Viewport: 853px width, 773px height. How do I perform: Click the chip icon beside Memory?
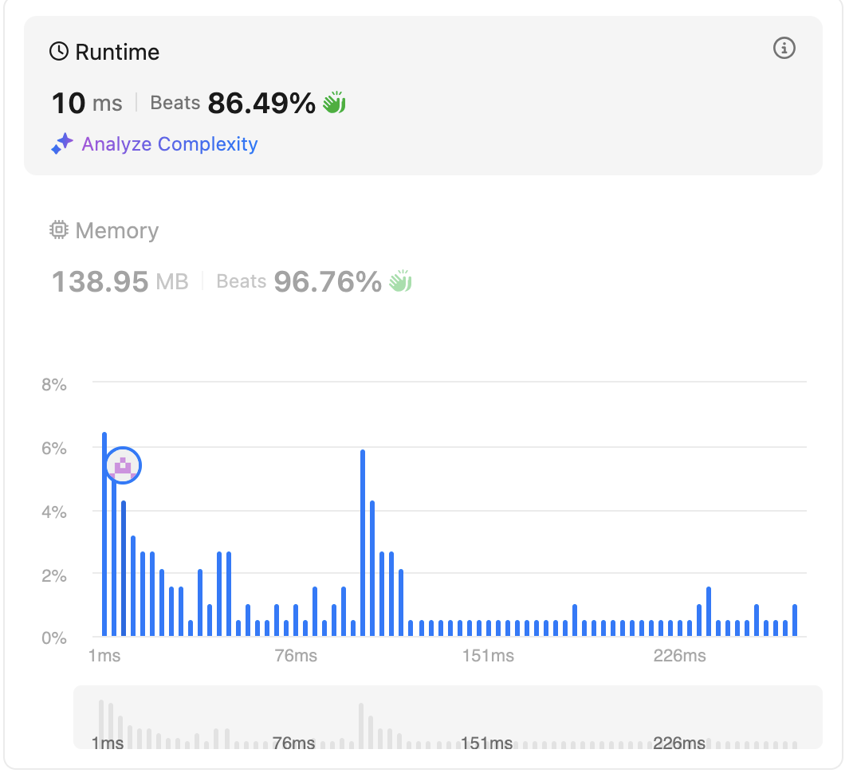59,231
